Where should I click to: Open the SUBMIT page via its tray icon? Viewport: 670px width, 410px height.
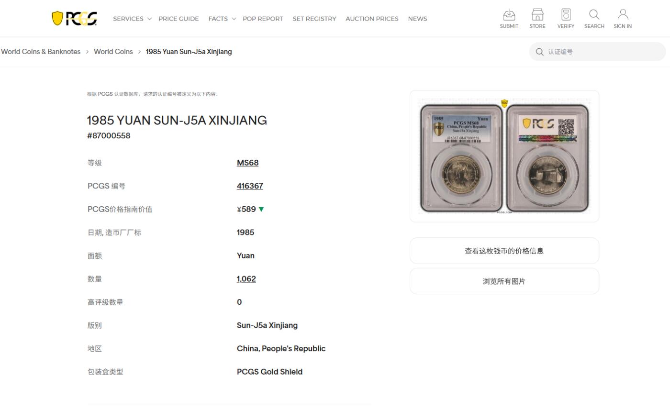pos(509,15)
